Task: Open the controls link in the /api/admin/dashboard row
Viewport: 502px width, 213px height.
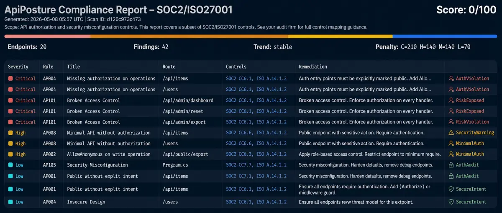Action: [256, 100]
